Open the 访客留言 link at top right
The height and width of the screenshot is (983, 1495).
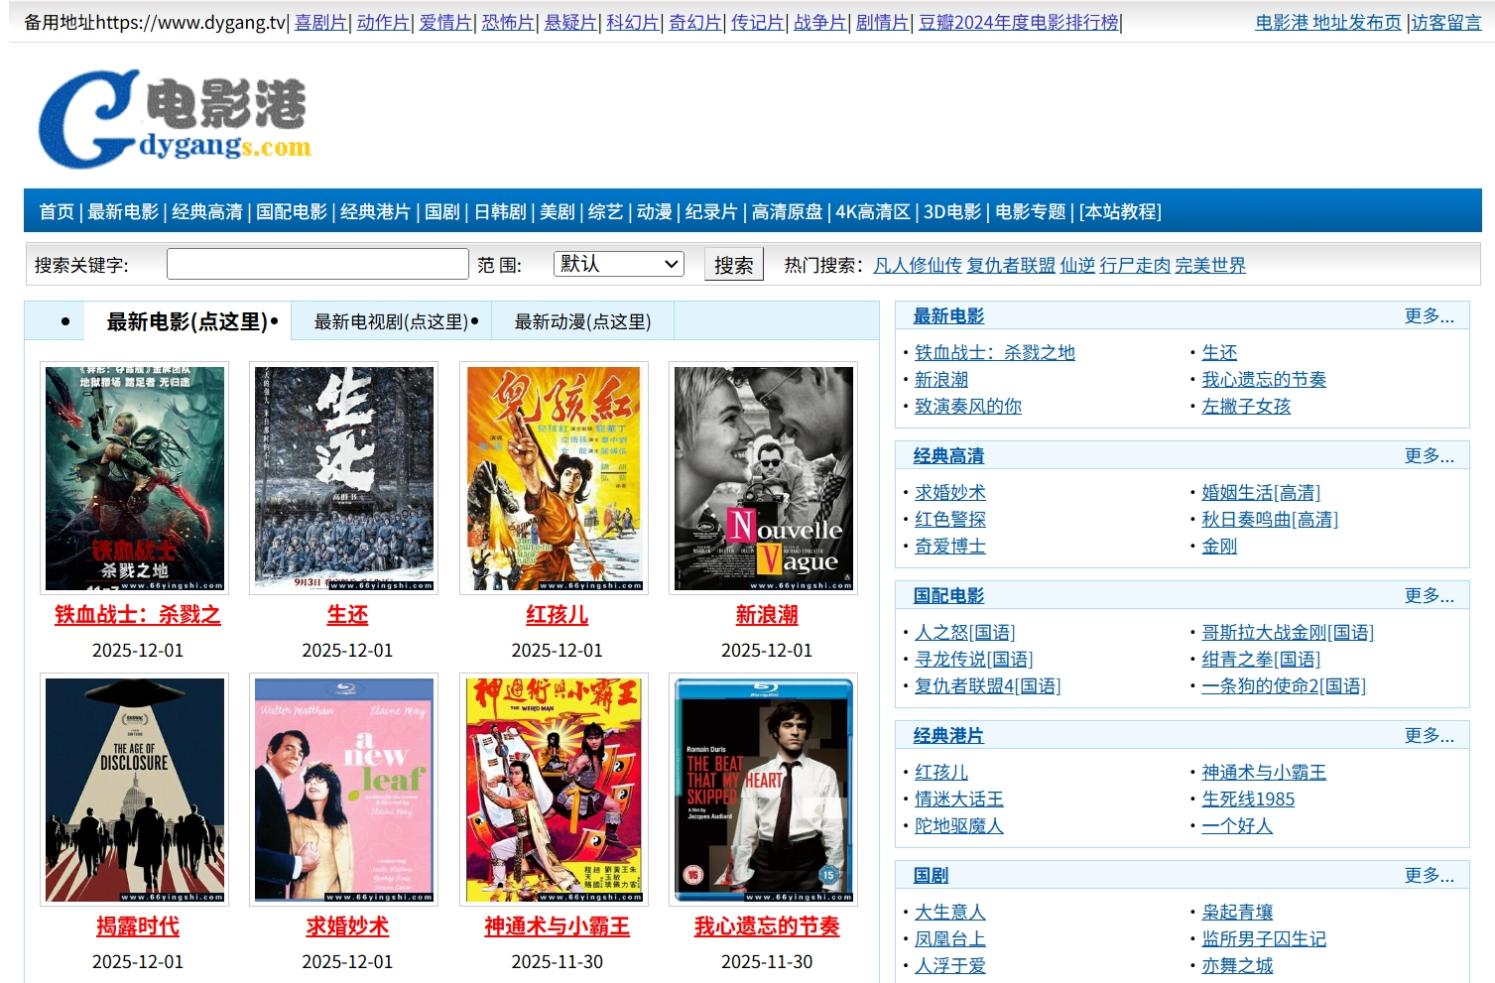[1445, 23]
